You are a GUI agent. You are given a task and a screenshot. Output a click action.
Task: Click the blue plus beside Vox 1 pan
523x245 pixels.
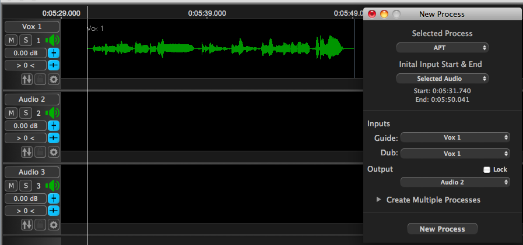click(x=53, y=65)
